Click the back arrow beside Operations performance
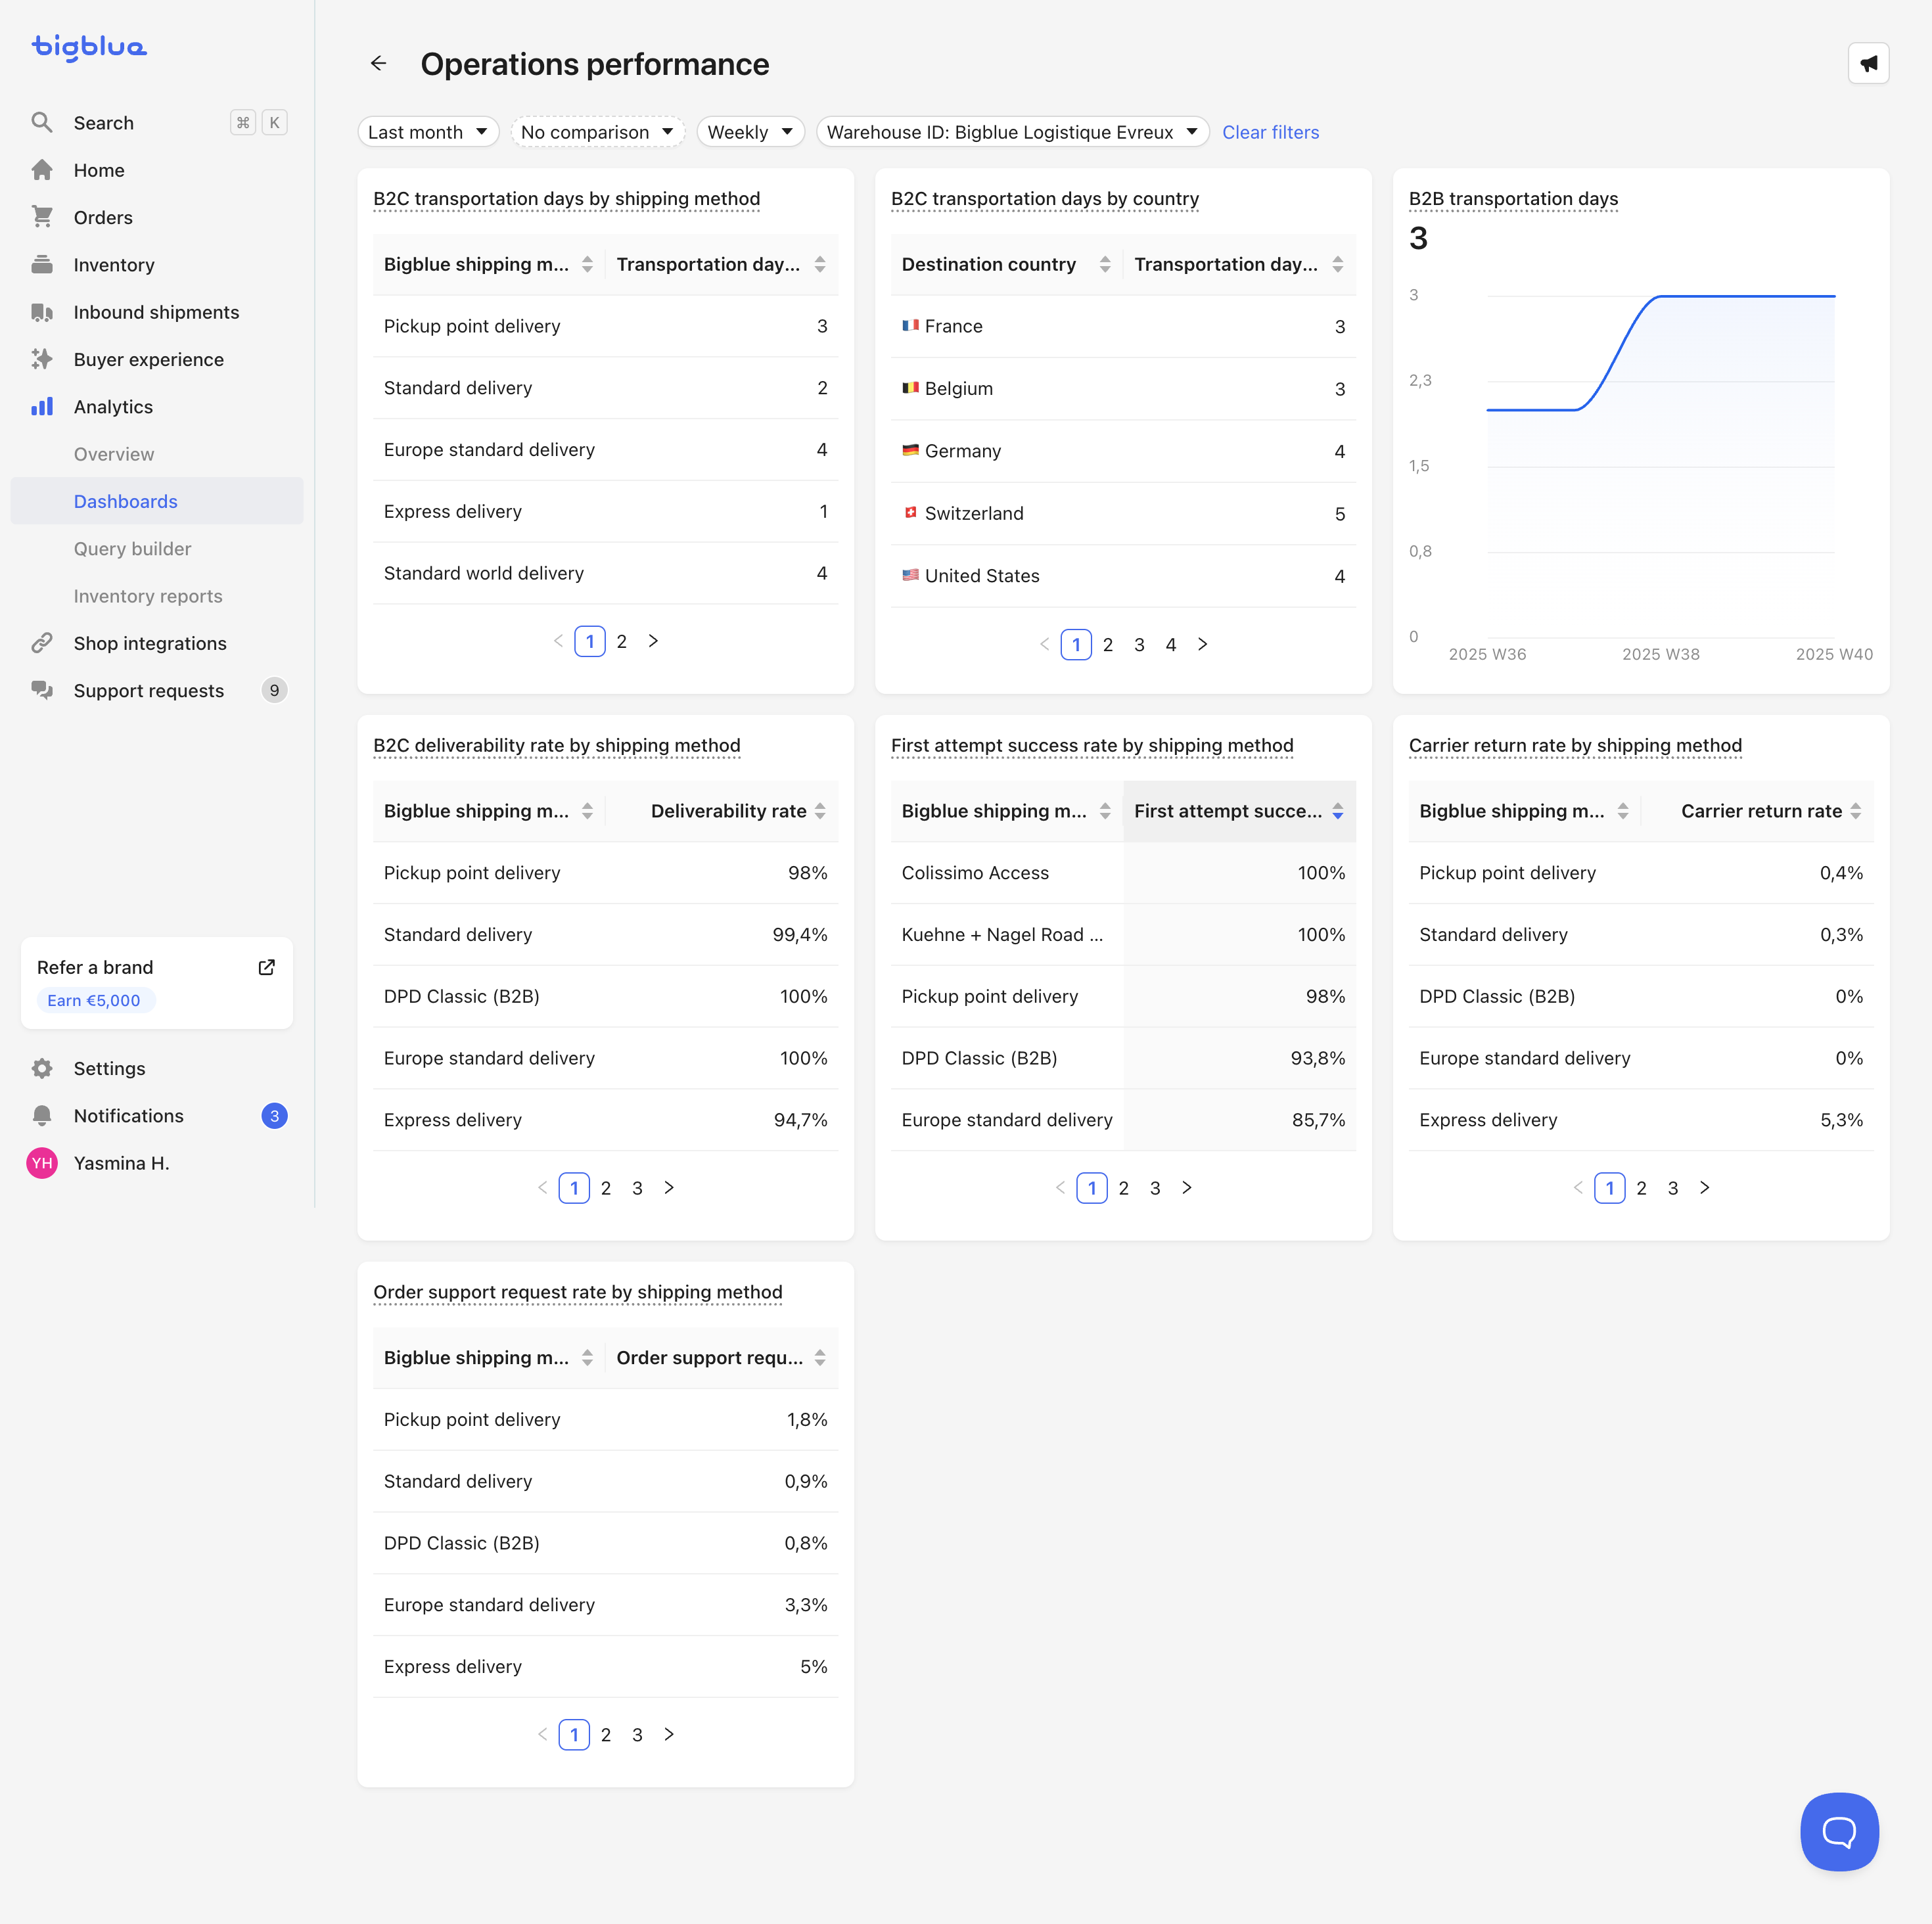Screen dimensions: 1932x1924 [x=378, y=64]
